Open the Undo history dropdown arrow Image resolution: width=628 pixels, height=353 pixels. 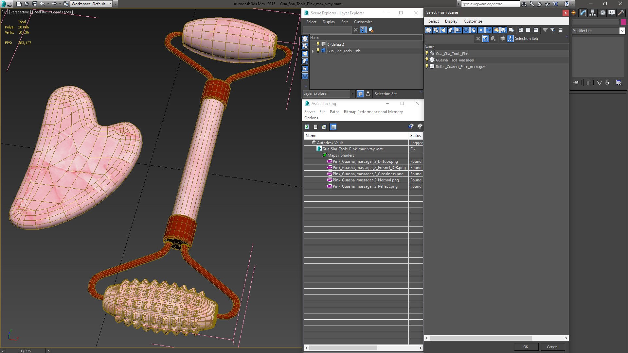pyautogui.click(x=48, y=4)
